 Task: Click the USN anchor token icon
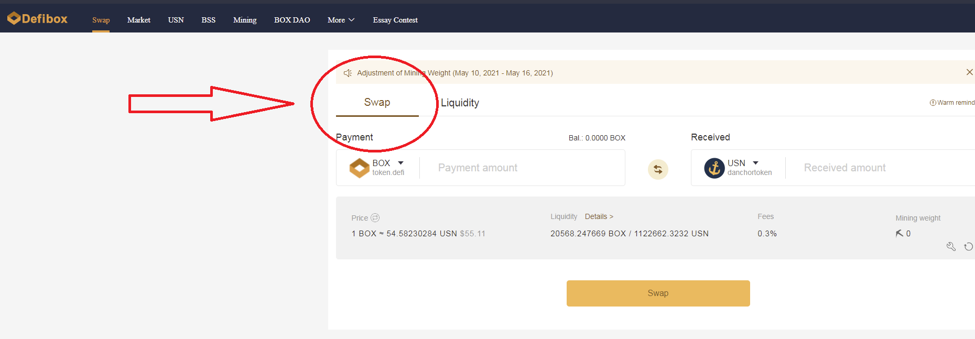tap(714, 168)
